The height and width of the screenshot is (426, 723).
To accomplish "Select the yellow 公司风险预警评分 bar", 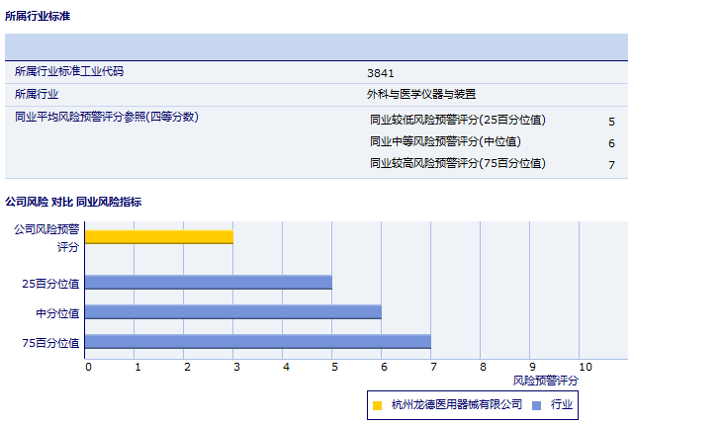I will tap(158, 236).
